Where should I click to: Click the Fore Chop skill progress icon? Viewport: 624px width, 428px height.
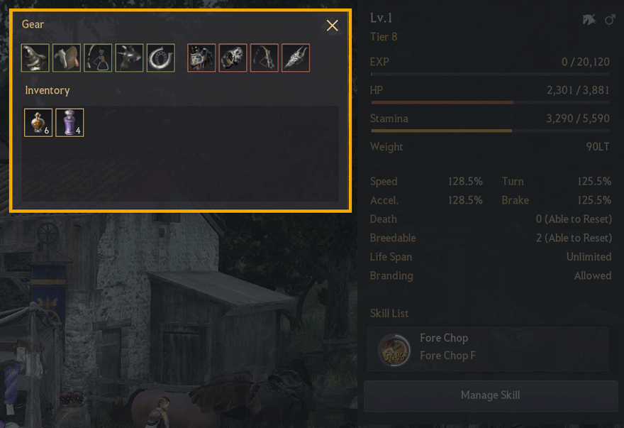[x=394, y=350]
